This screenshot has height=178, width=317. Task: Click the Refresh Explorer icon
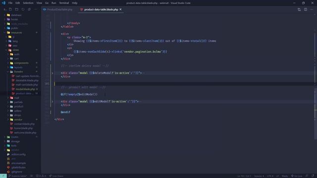23,9
